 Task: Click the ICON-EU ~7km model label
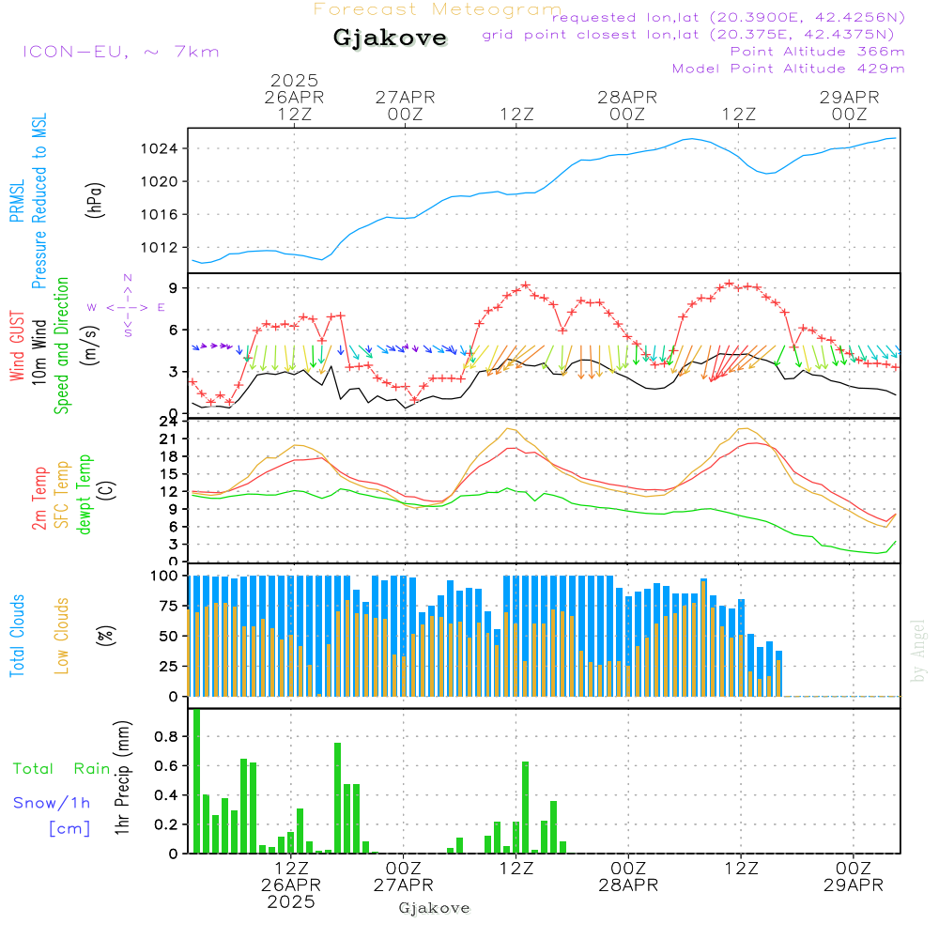120,52
